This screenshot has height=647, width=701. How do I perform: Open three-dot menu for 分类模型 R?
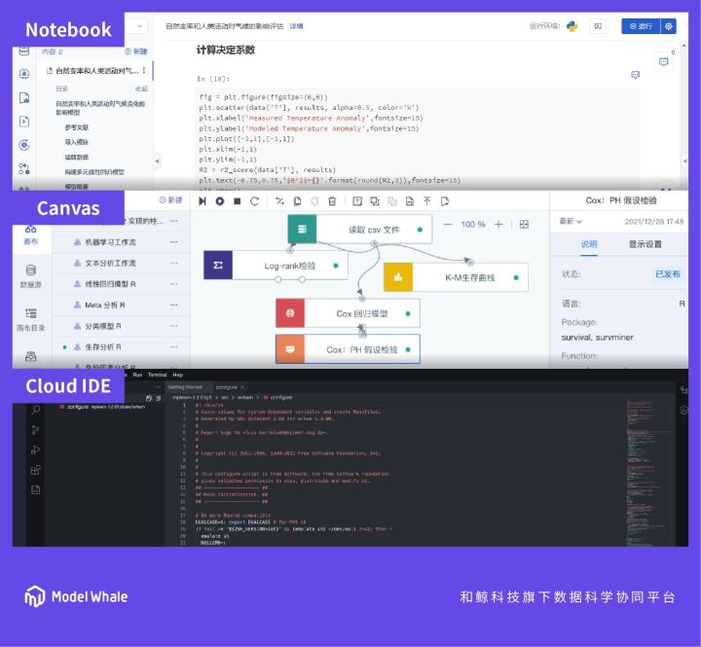click(174, 326)
